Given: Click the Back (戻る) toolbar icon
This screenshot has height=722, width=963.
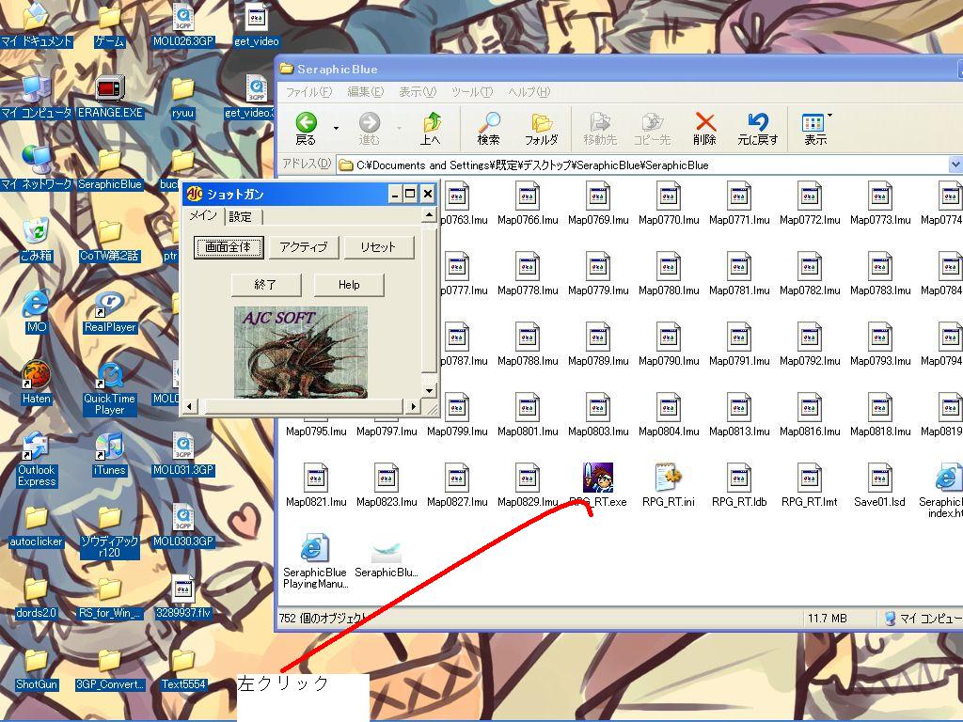Looking at the screenshot, I should 306,122.
